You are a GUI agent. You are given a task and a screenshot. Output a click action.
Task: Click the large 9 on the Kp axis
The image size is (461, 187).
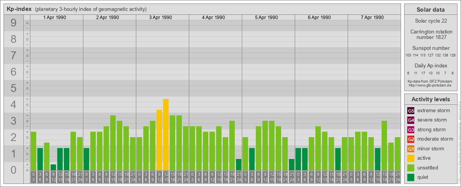click(14, 23)
